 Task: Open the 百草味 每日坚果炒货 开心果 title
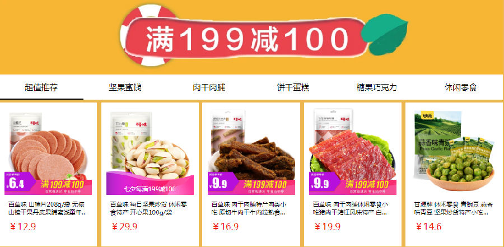pyautogui.click(x=149, y=208)
